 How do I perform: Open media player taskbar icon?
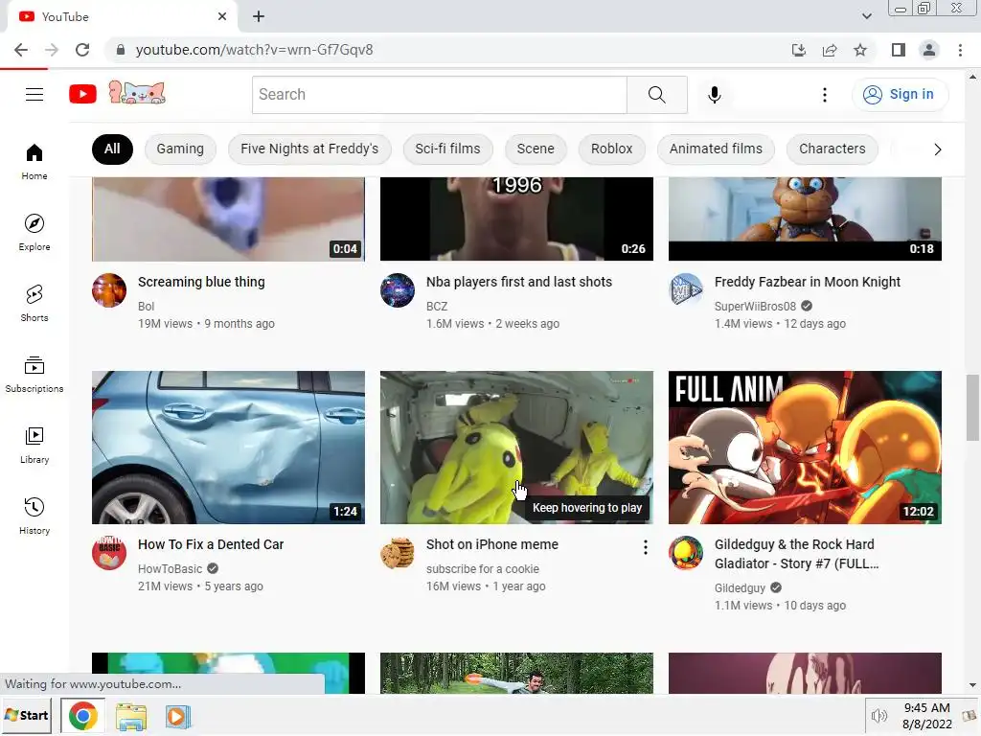coord(178,717)
